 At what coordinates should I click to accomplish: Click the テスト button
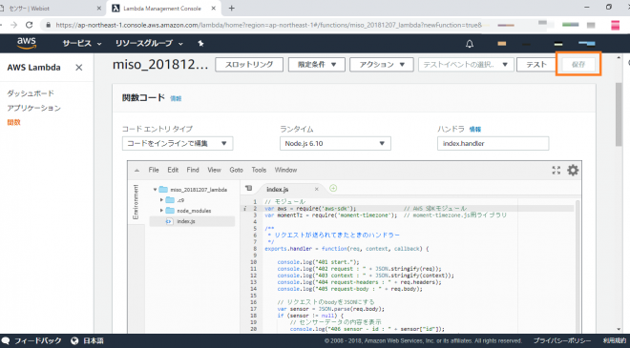536,65
